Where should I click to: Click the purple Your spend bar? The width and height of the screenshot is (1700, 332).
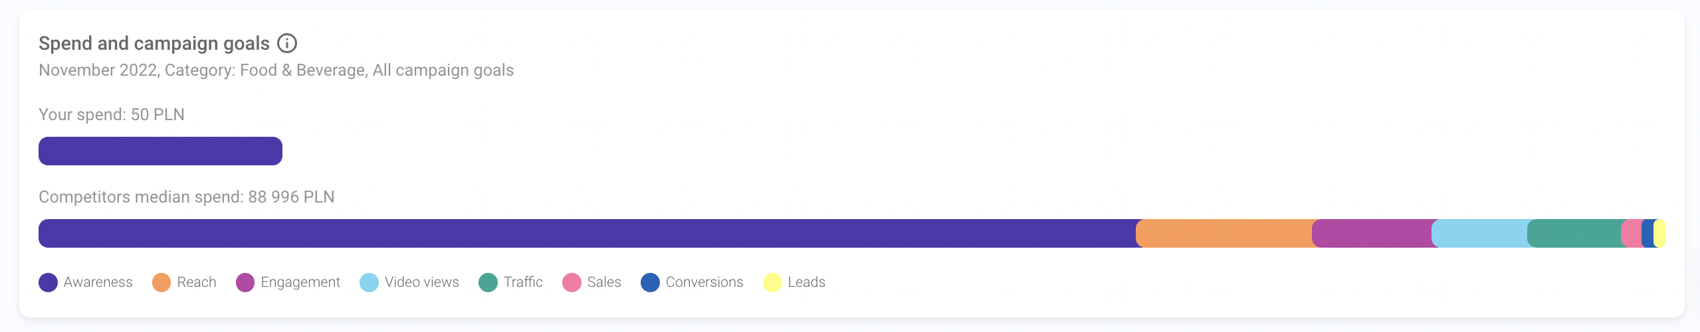click(x=160, y=151)
